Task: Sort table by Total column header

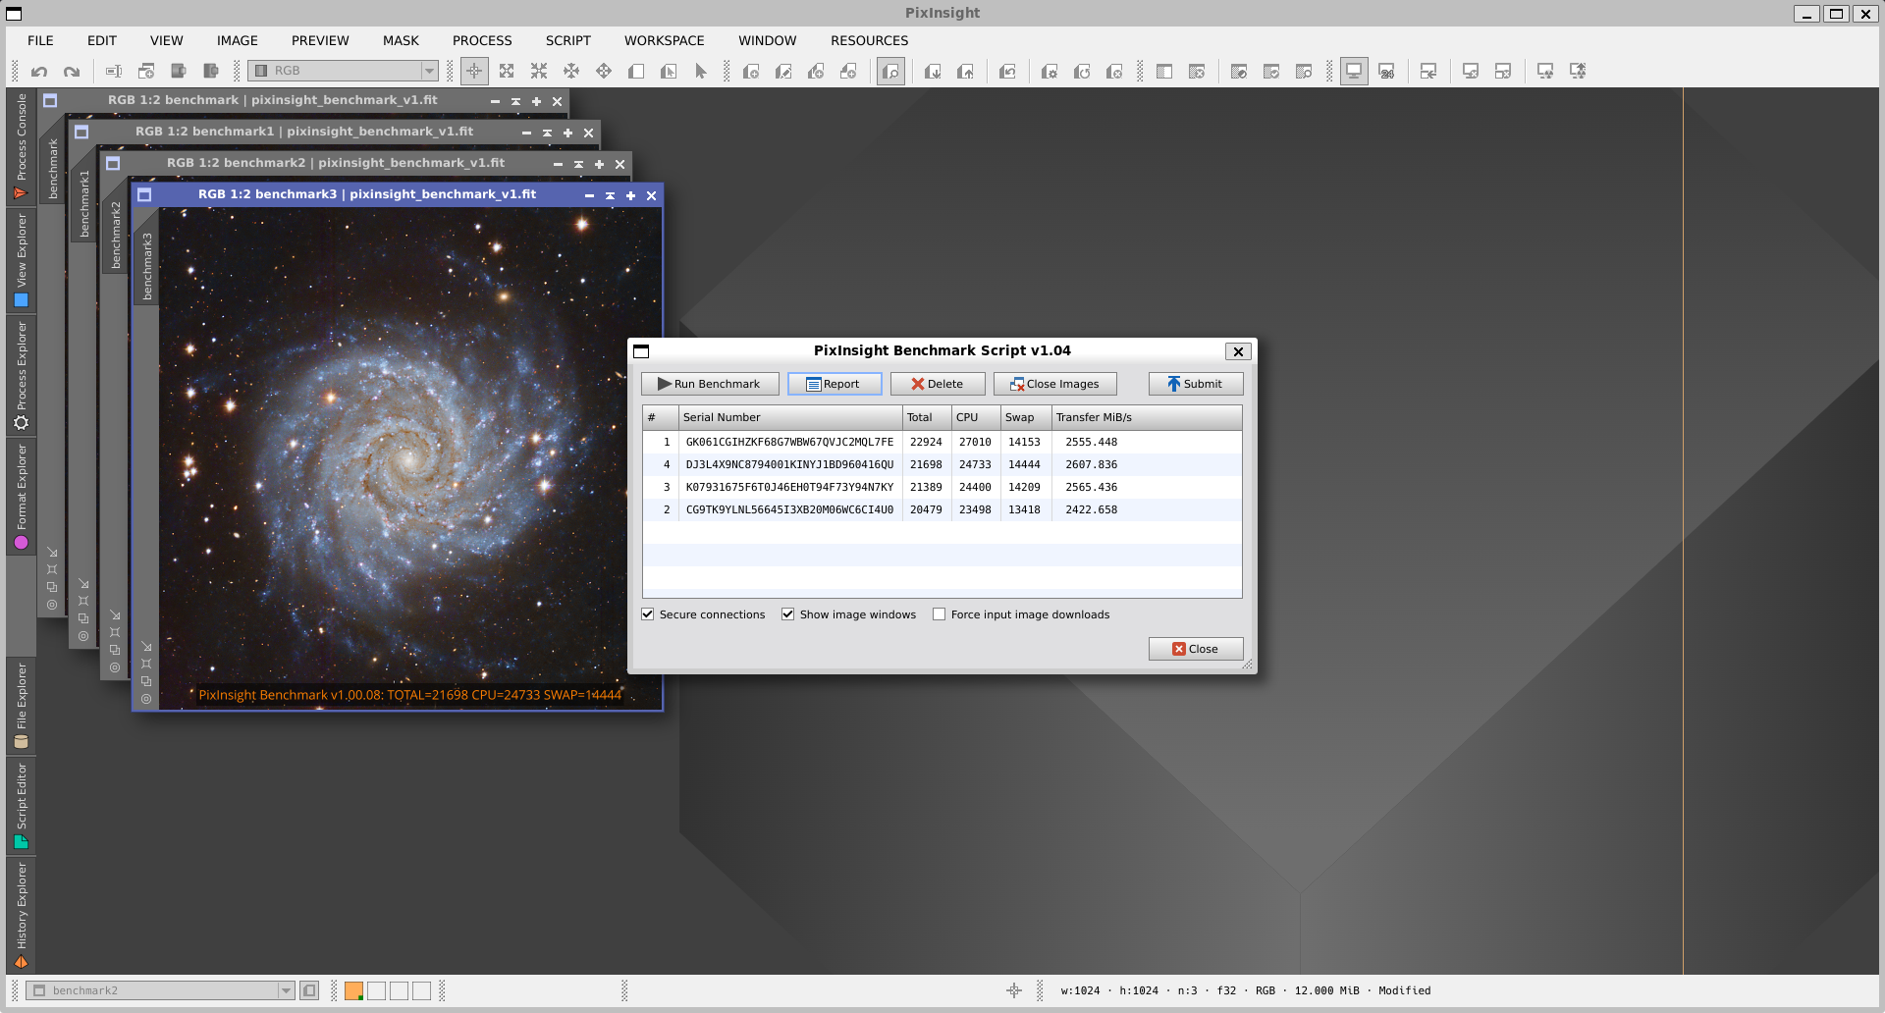Action: [927, 417]
